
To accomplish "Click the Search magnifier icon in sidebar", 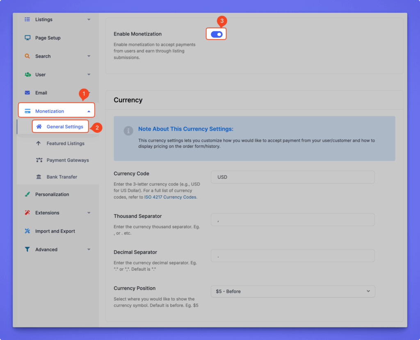I will [27, 56].
